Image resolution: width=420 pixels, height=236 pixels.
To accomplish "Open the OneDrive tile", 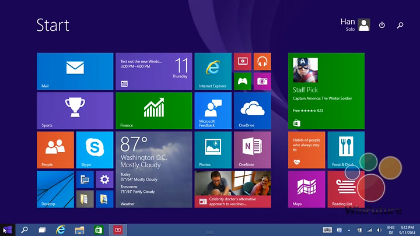I will (x=253, y=111).
